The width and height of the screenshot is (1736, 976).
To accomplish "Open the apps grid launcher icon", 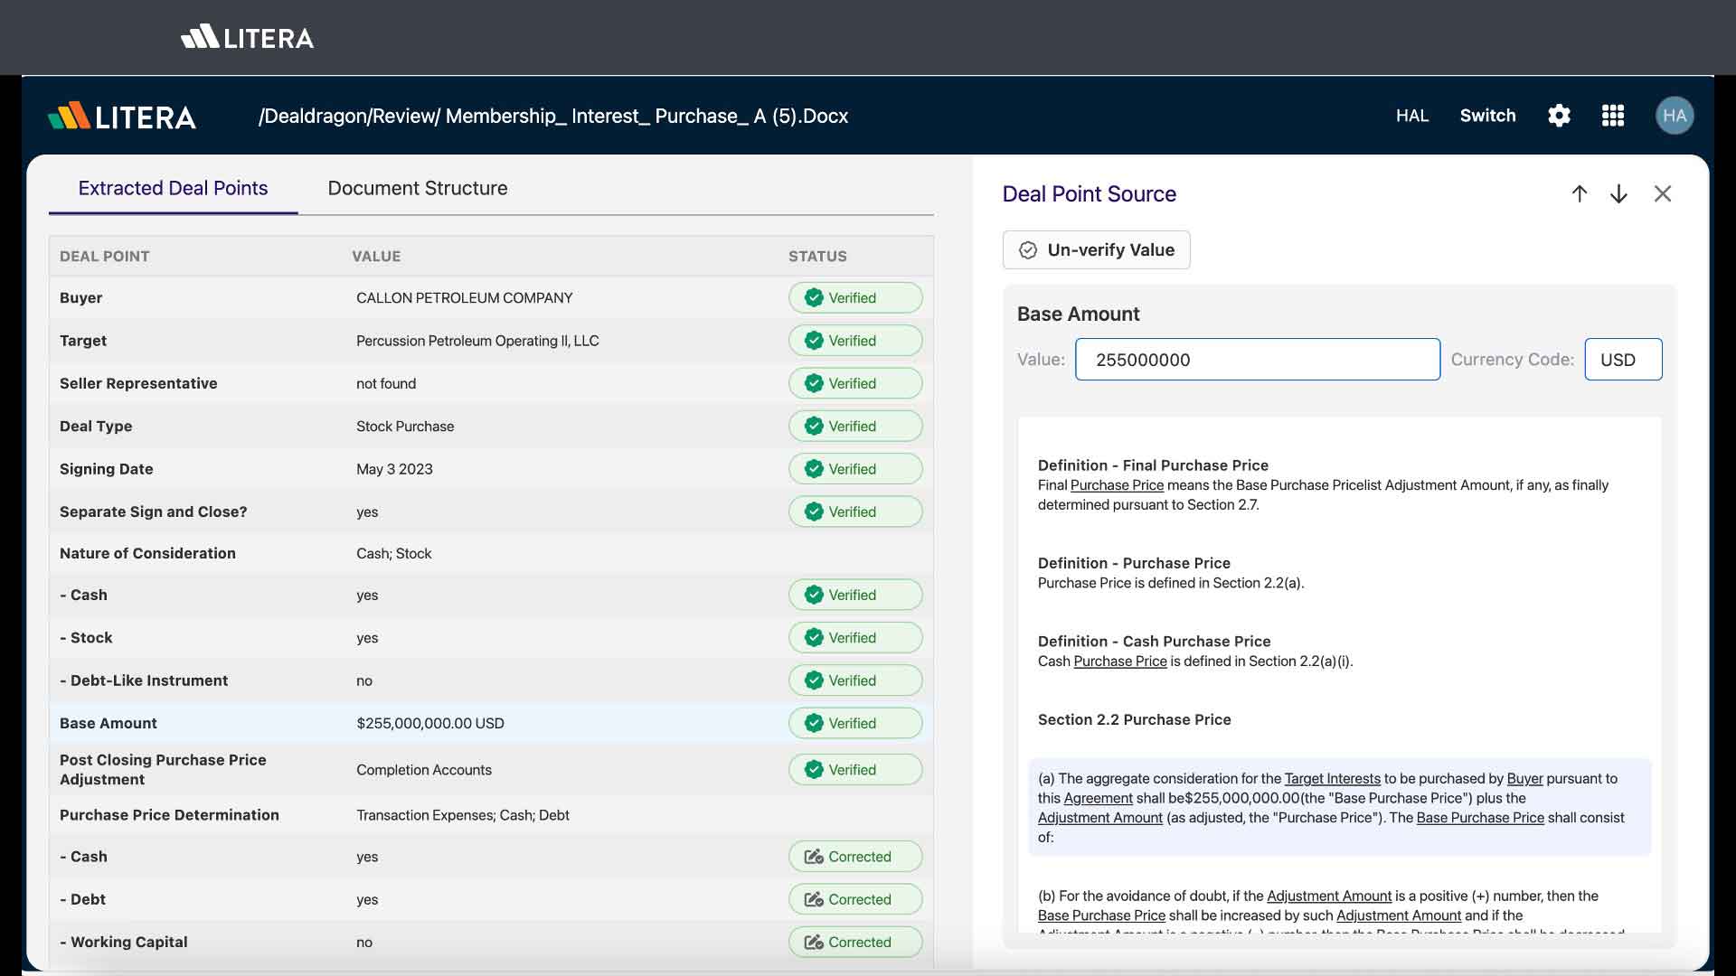I will click(1613, 116).
